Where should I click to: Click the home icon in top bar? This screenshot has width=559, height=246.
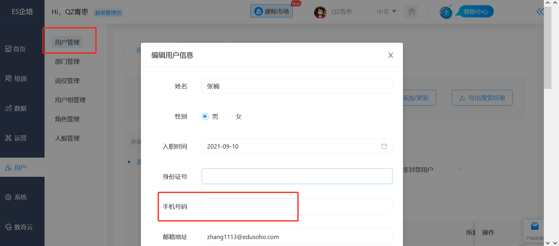pyautogui.click(x=411, y=12)
